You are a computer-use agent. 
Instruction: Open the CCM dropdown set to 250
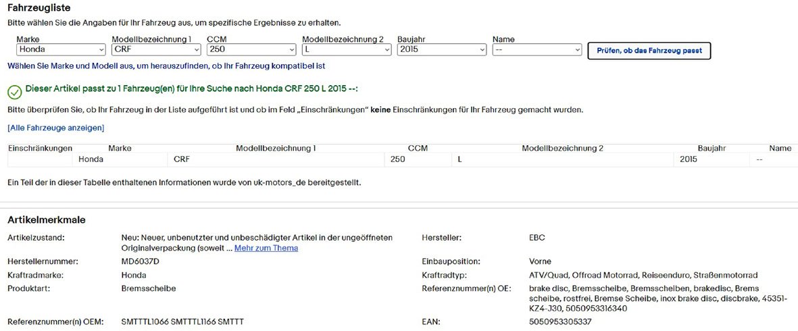pos(251,50)
